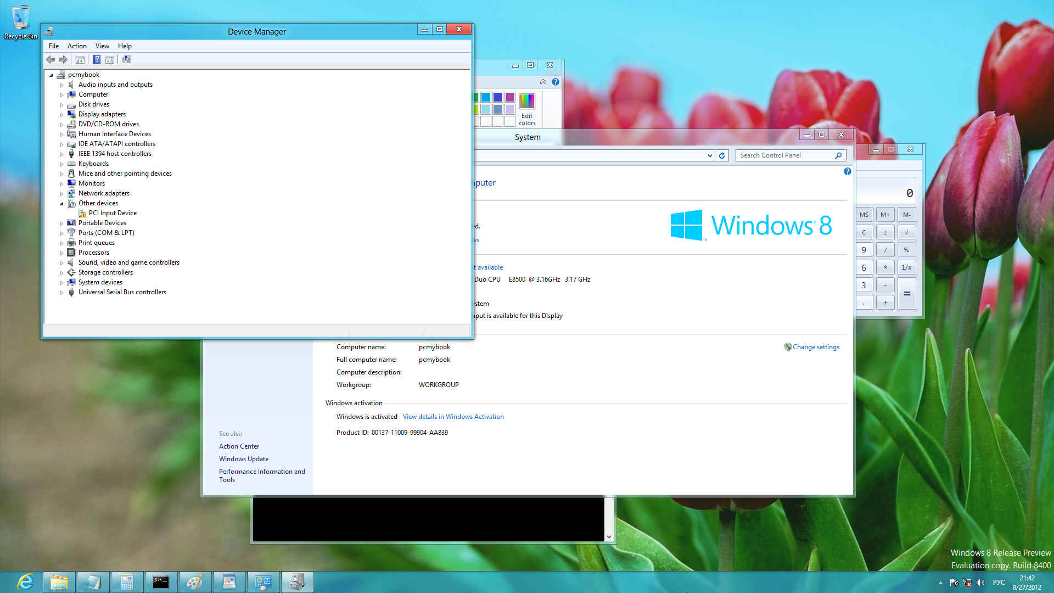Click the taskbar clock showing 21:42
1054x593 pixels.
click(x=1027, y=583)
